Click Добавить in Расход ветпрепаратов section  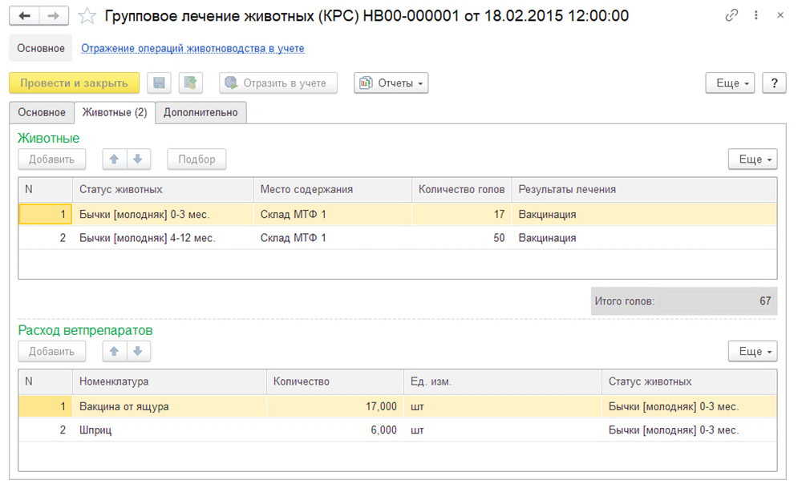[51, 351]
